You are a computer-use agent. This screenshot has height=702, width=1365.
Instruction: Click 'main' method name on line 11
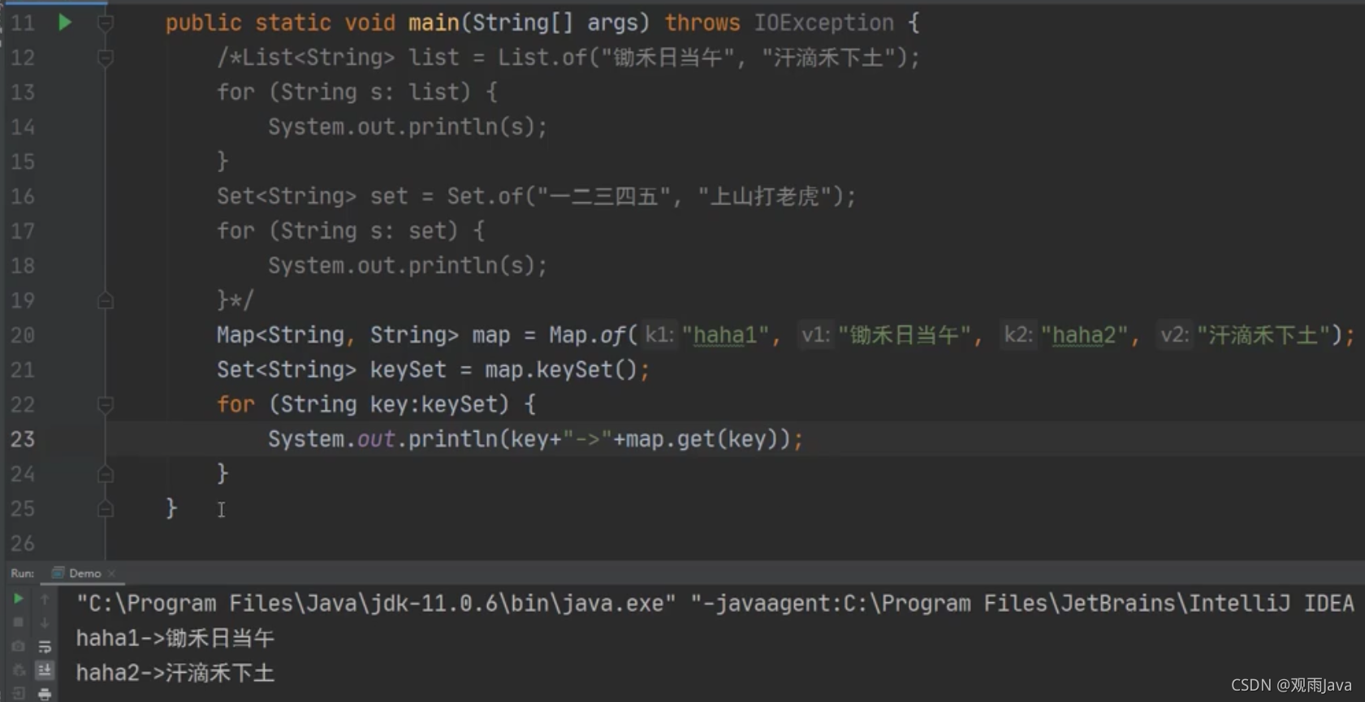point(434,23)
